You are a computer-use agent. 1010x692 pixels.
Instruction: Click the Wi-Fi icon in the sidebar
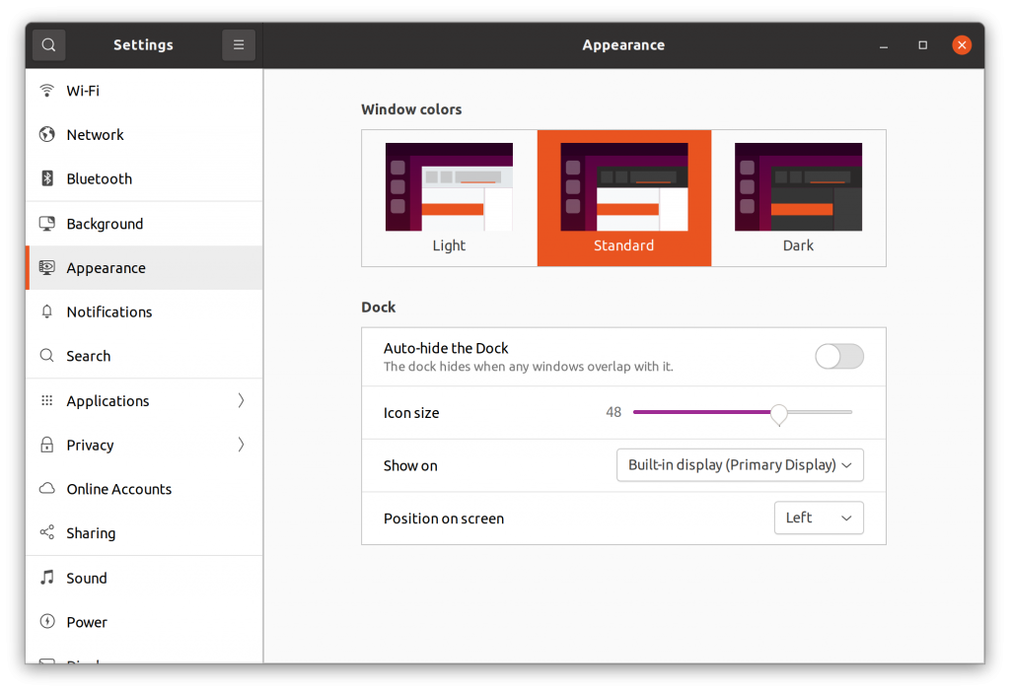tap(47, 90)
